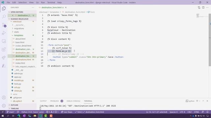This screenshot has height=118, width=211.
Task: Open notifications bell in status bar
Action: (207, 112)
